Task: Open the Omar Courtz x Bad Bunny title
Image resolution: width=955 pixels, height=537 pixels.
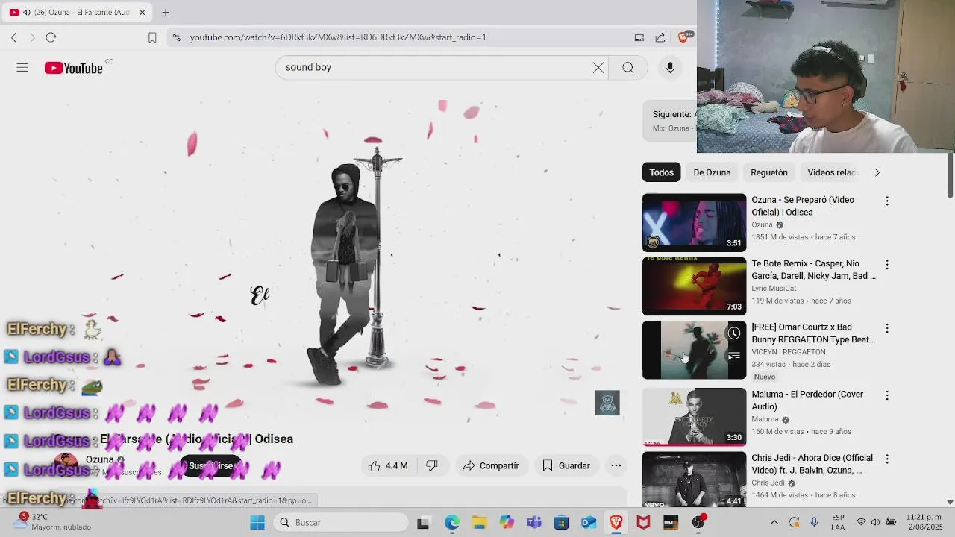Action: (x=813, y=333)
